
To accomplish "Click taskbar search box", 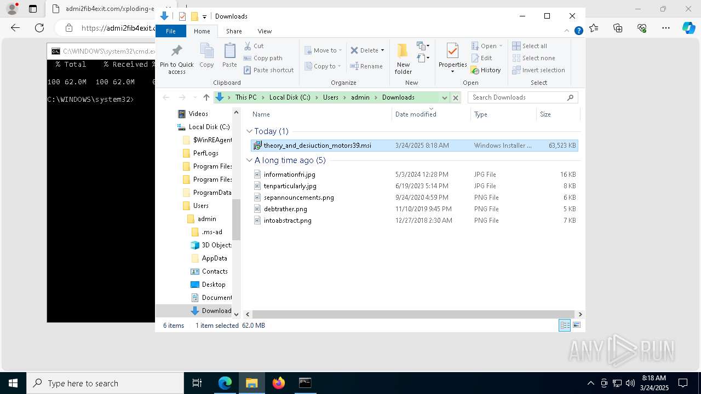I will point(105,383).
